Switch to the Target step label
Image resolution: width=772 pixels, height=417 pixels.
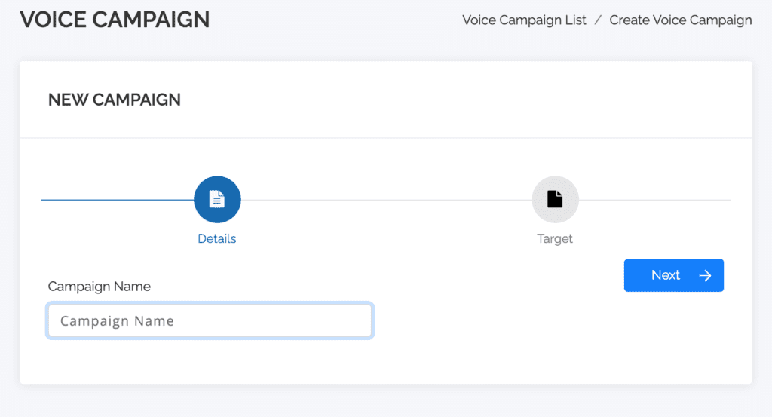pyautogui.click(x=555, y=238)
